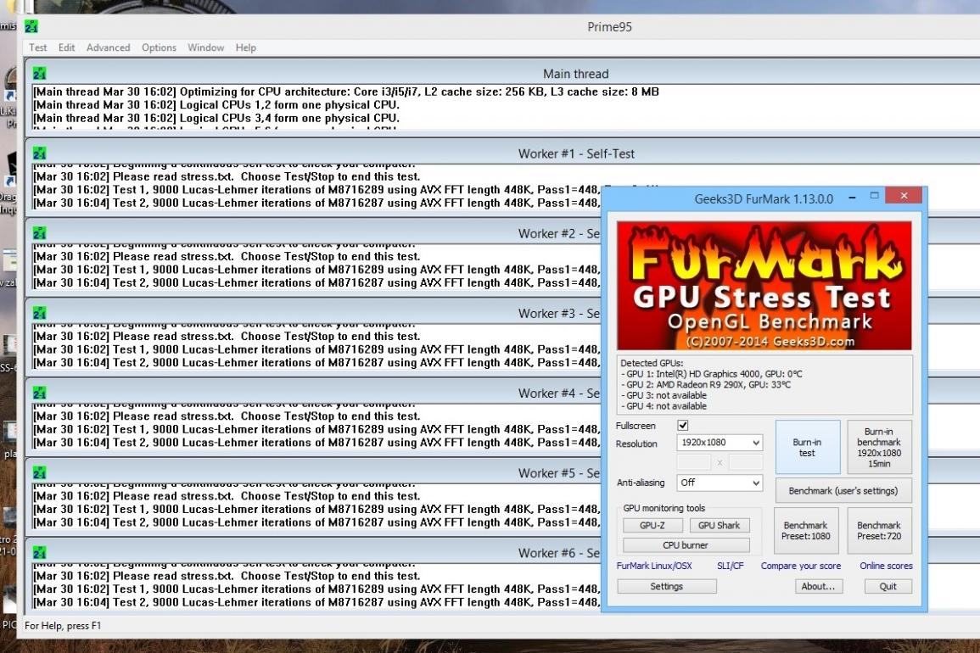Open the Resolution dropdown in FurMark
The height and width of the screenshot is (653, 980).
pos(720,443)
